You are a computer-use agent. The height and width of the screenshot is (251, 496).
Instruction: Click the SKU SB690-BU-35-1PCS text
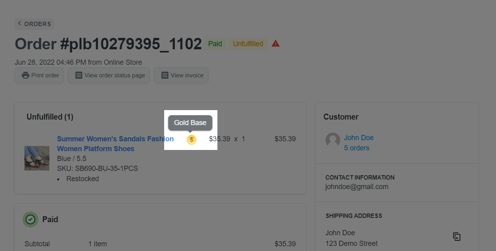[97, 169]
